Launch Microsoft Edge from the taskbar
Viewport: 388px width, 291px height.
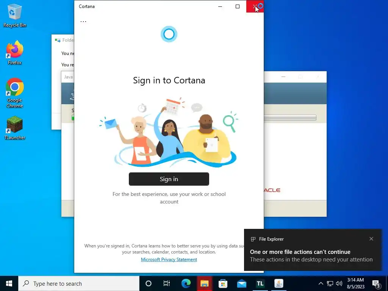186,283
